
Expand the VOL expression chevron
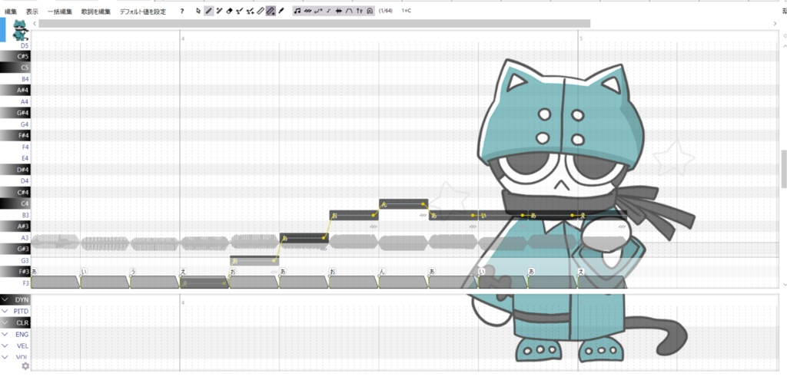pyautogui.click(x=5, y=357)
